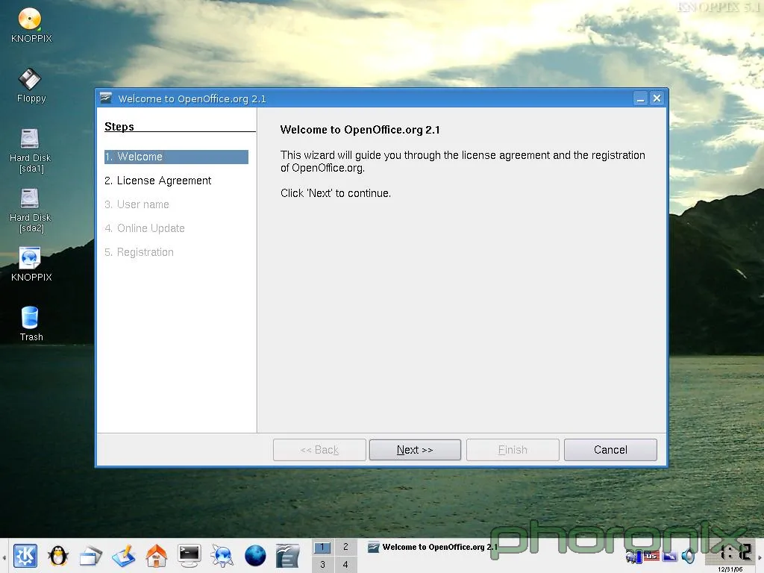Screen dimensions: 764x573
Task: Open the Floppy desktop icon
Action: (31, 86)
